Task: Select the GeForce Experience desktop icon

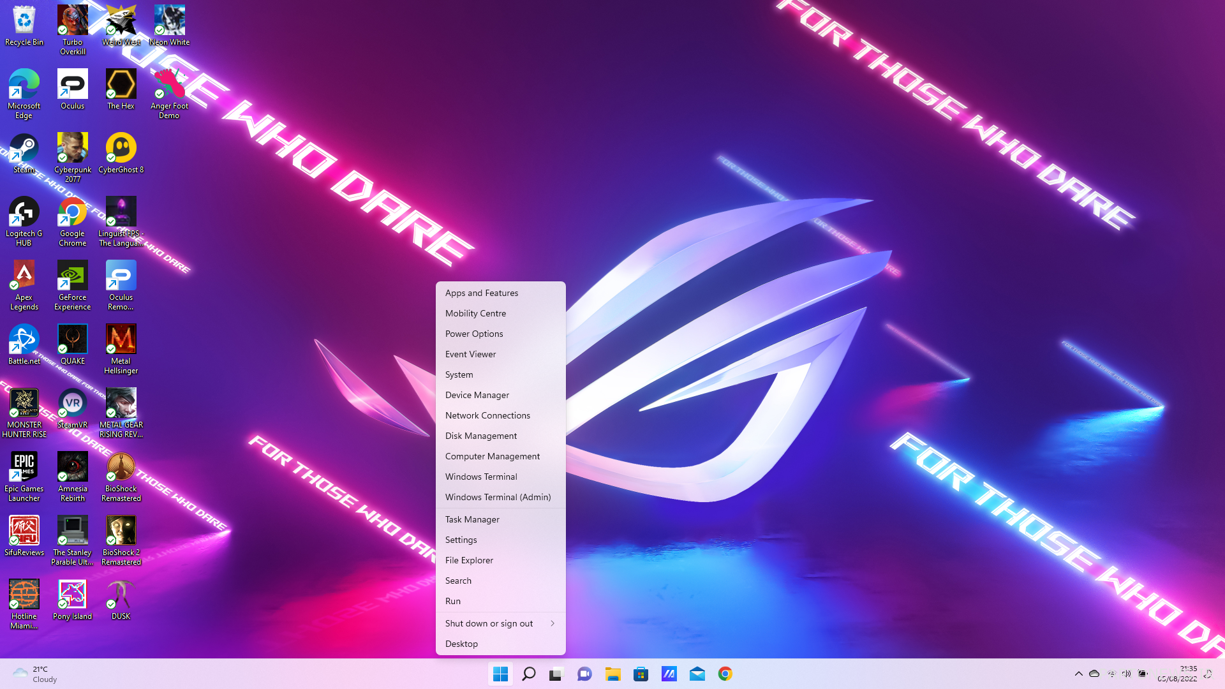Action: tap(72, 279)
